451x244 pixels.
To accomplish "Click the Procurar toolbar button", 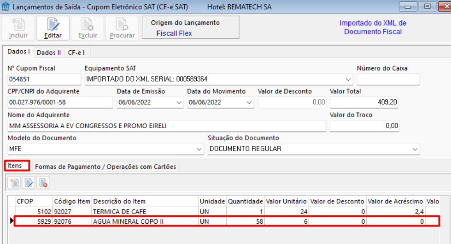I will pos(122,28).
